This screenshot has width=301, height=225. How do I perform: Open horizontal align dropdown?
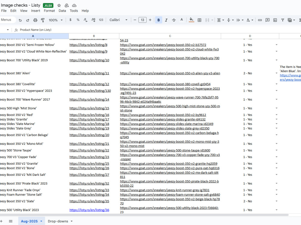(x=221, y=20)
